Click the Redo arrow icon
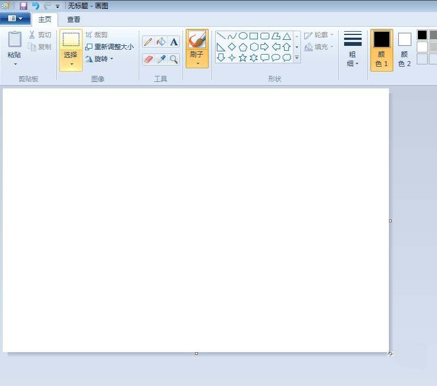 click(47, 5)
